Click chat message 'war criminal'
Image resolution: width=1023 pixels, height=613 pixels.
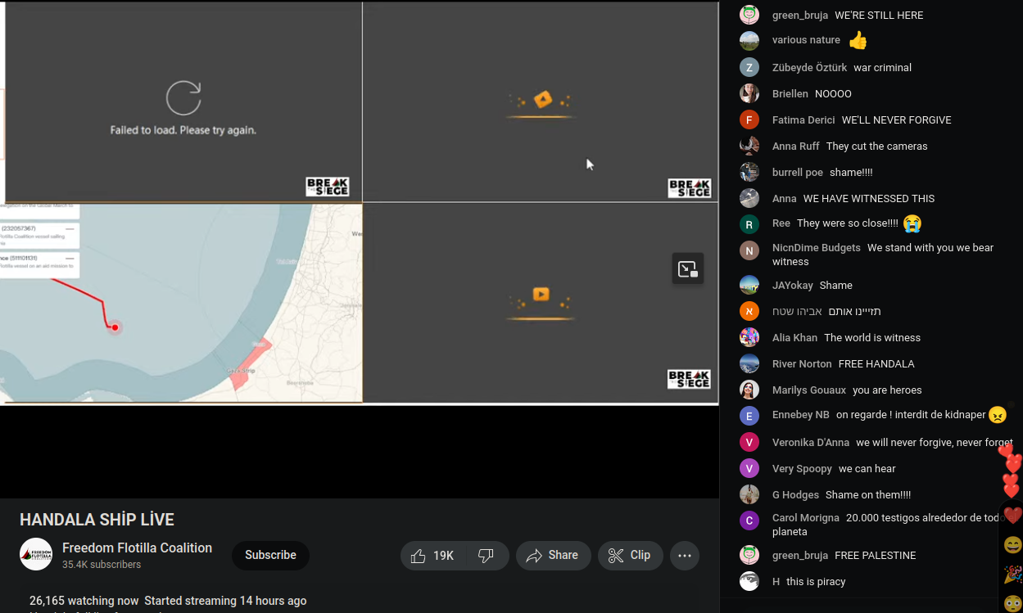882,67
